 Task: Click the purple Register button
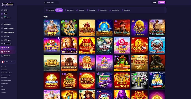(162, 3)
